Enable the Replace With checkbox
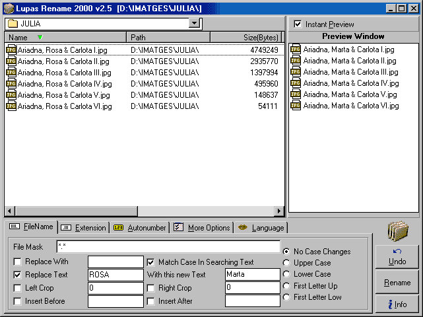 click(17, 262)
